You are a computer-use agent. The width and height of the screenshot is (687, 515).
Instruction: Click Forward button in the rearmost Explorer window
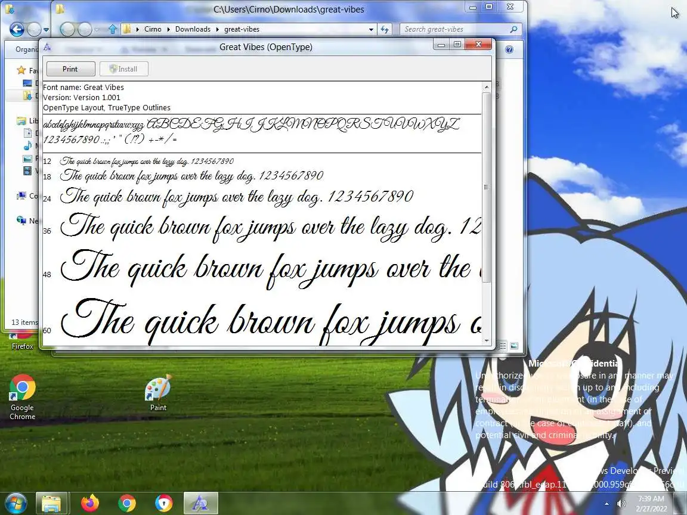pos(34,29)
